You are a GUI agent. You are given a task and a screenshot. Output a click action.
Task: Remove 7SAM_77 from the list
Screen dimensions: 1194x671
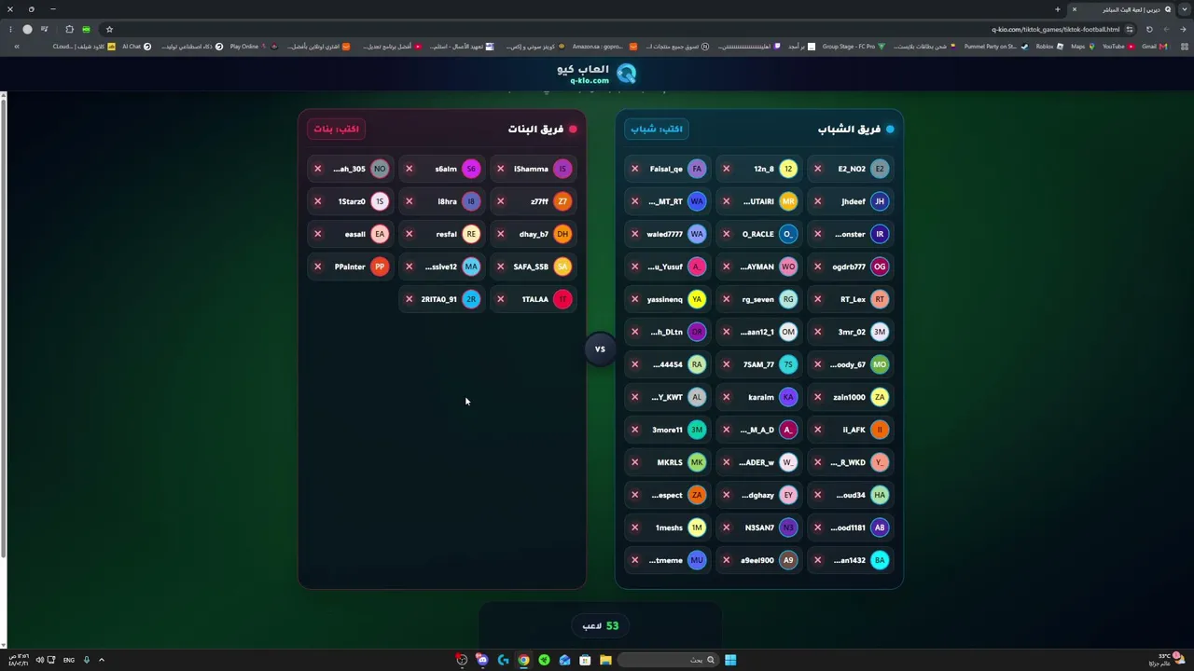click(726, 364)
